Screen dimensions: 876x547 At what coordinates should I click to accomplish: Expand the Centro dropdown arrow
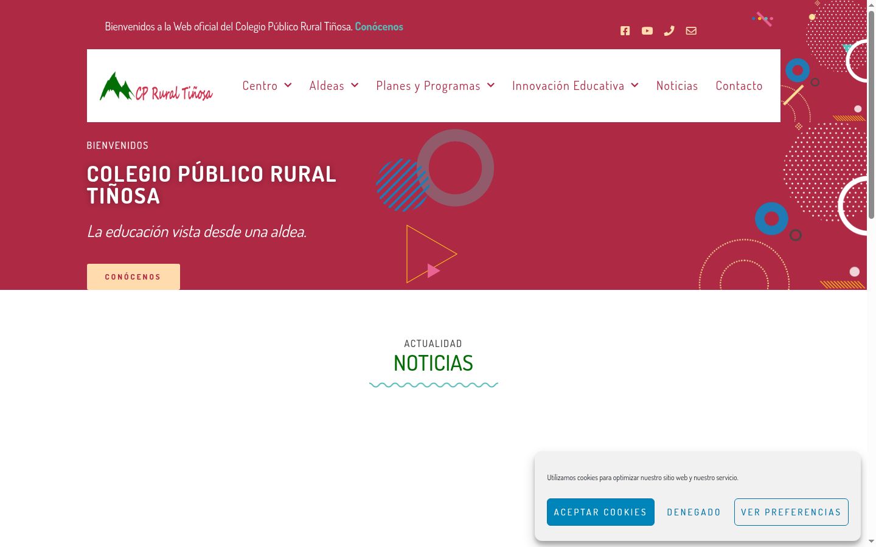pos(288,85)
